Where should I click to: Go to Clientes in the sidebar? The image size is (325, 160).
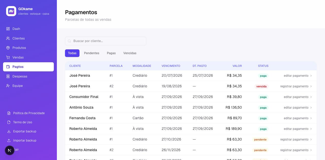tap(28, 38)
